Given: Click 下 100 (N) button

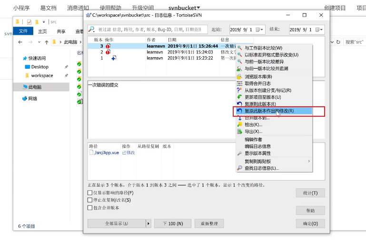Looking at the screenshot, I should pyautogui.click(x=173, y=224).
